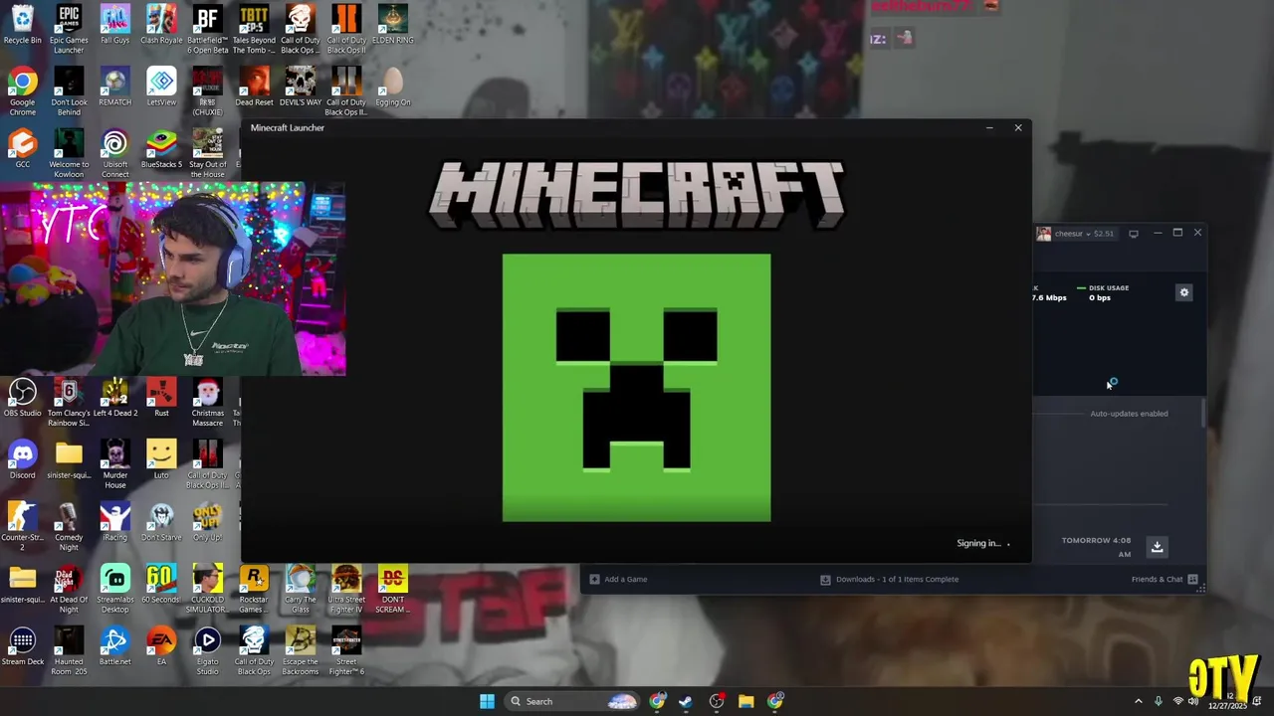Minimize the Minecraft Launcher window
This screenshot has width=1274, height=716.
[989, 127]
